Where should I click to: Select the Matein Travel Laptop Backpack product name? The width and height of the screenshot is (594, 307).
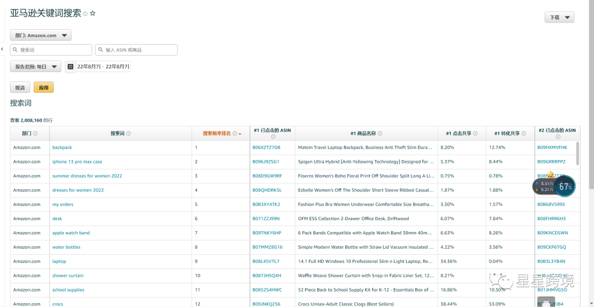pos(365,147)
